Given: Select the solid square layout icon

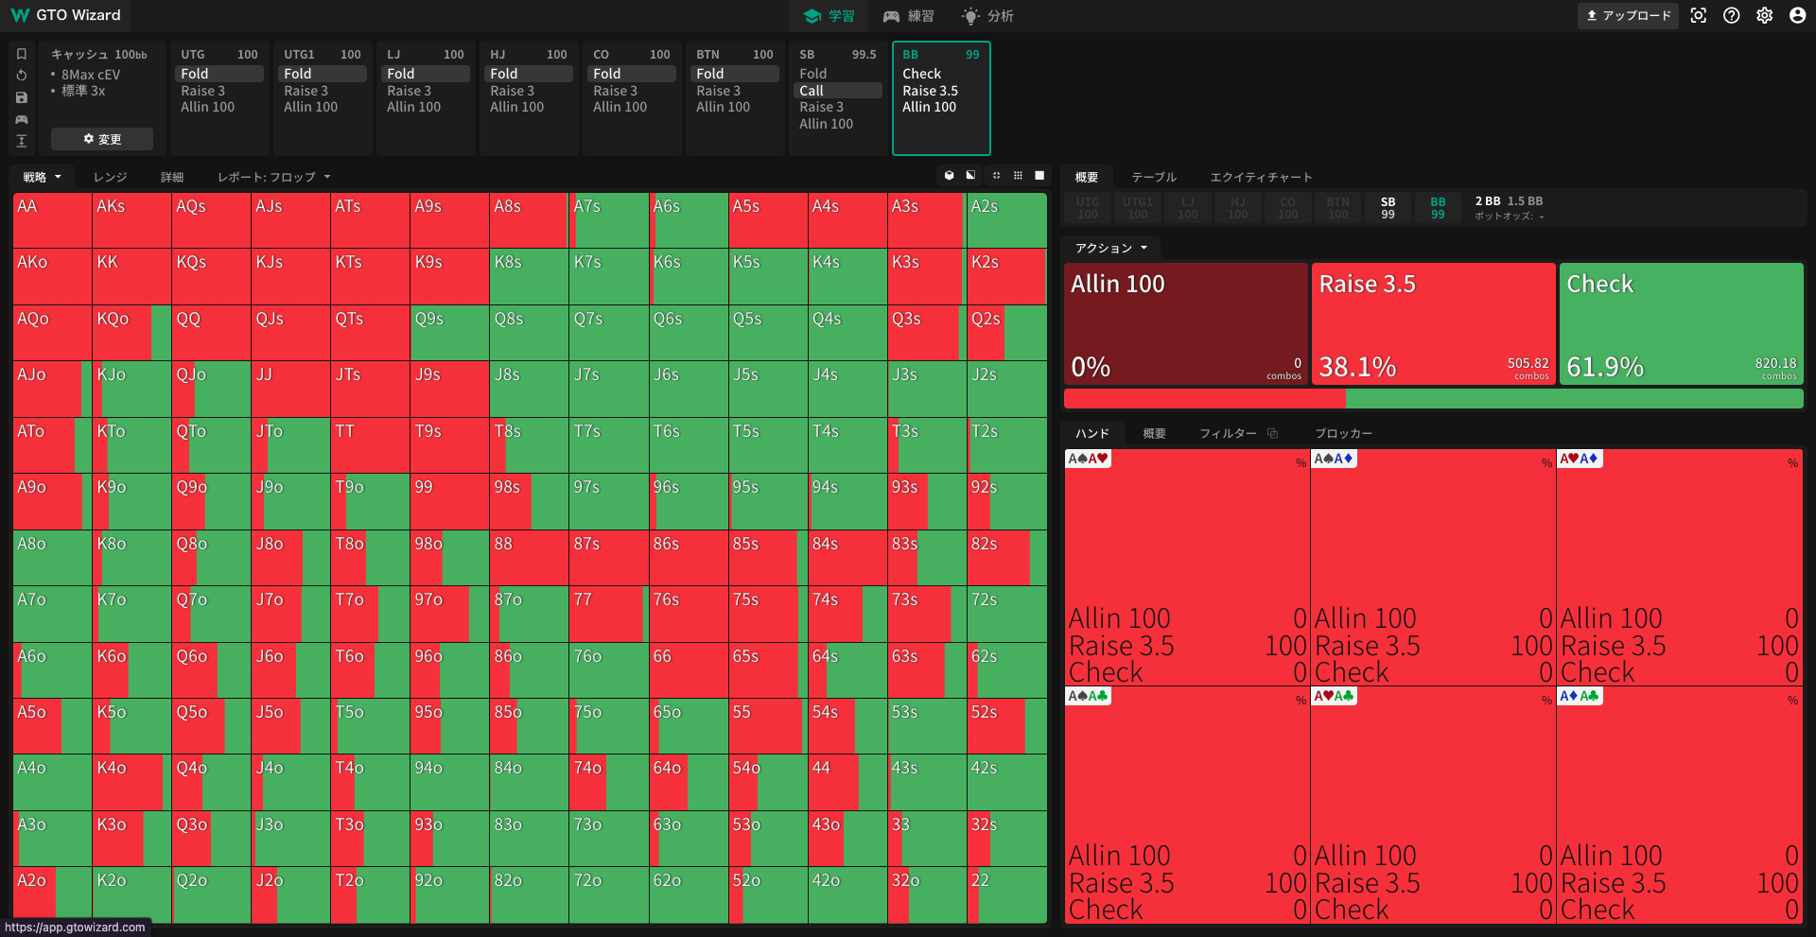Looking at the screenshot, I should tap(1039, 176).
